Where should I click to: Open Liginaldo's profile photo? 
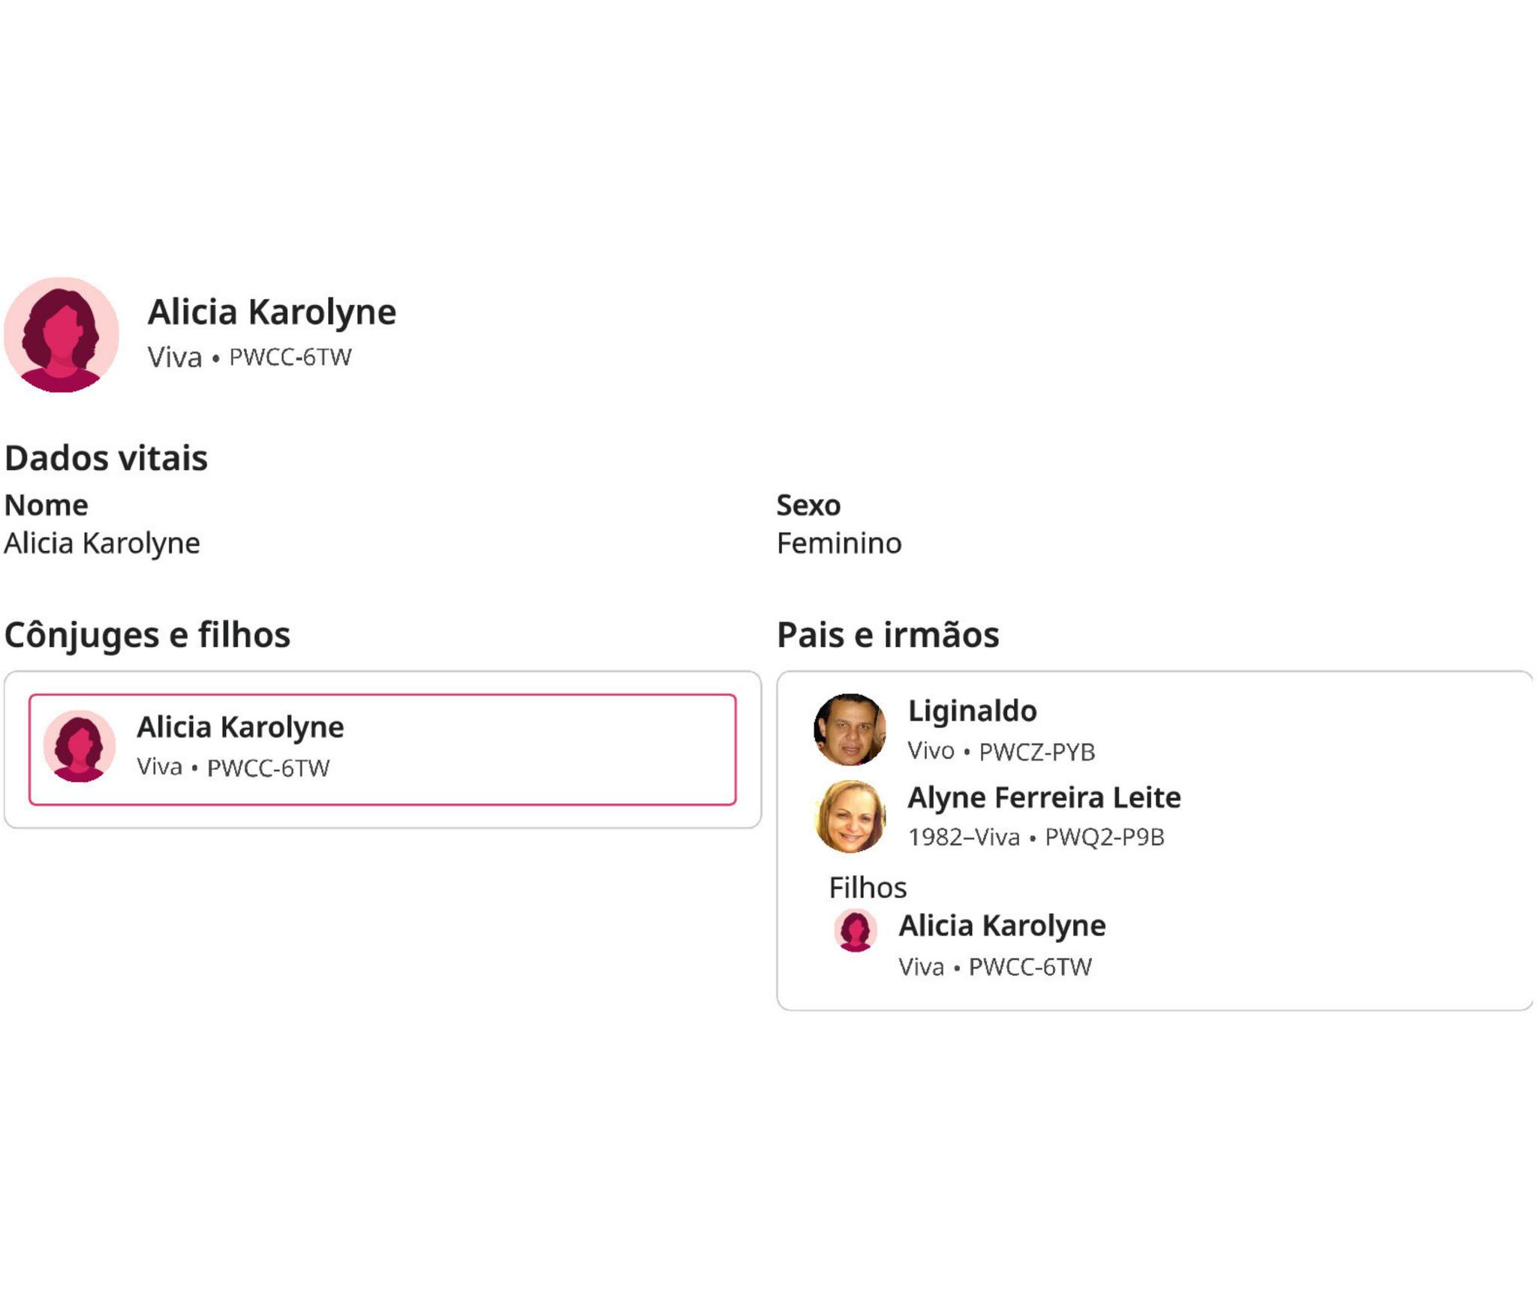point(850,730)
